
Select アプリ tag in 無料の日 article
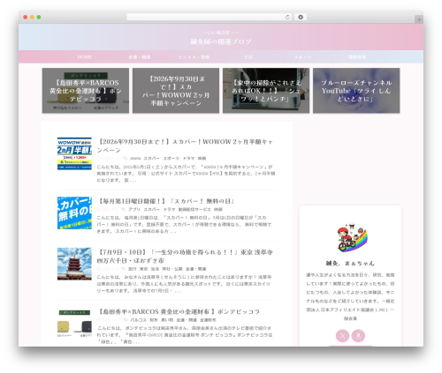coord(134,210)
